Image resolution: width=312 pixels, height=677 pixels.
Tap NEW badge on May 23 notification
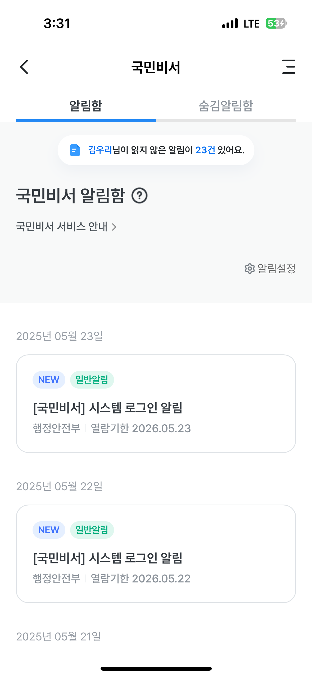click(49, 380)
